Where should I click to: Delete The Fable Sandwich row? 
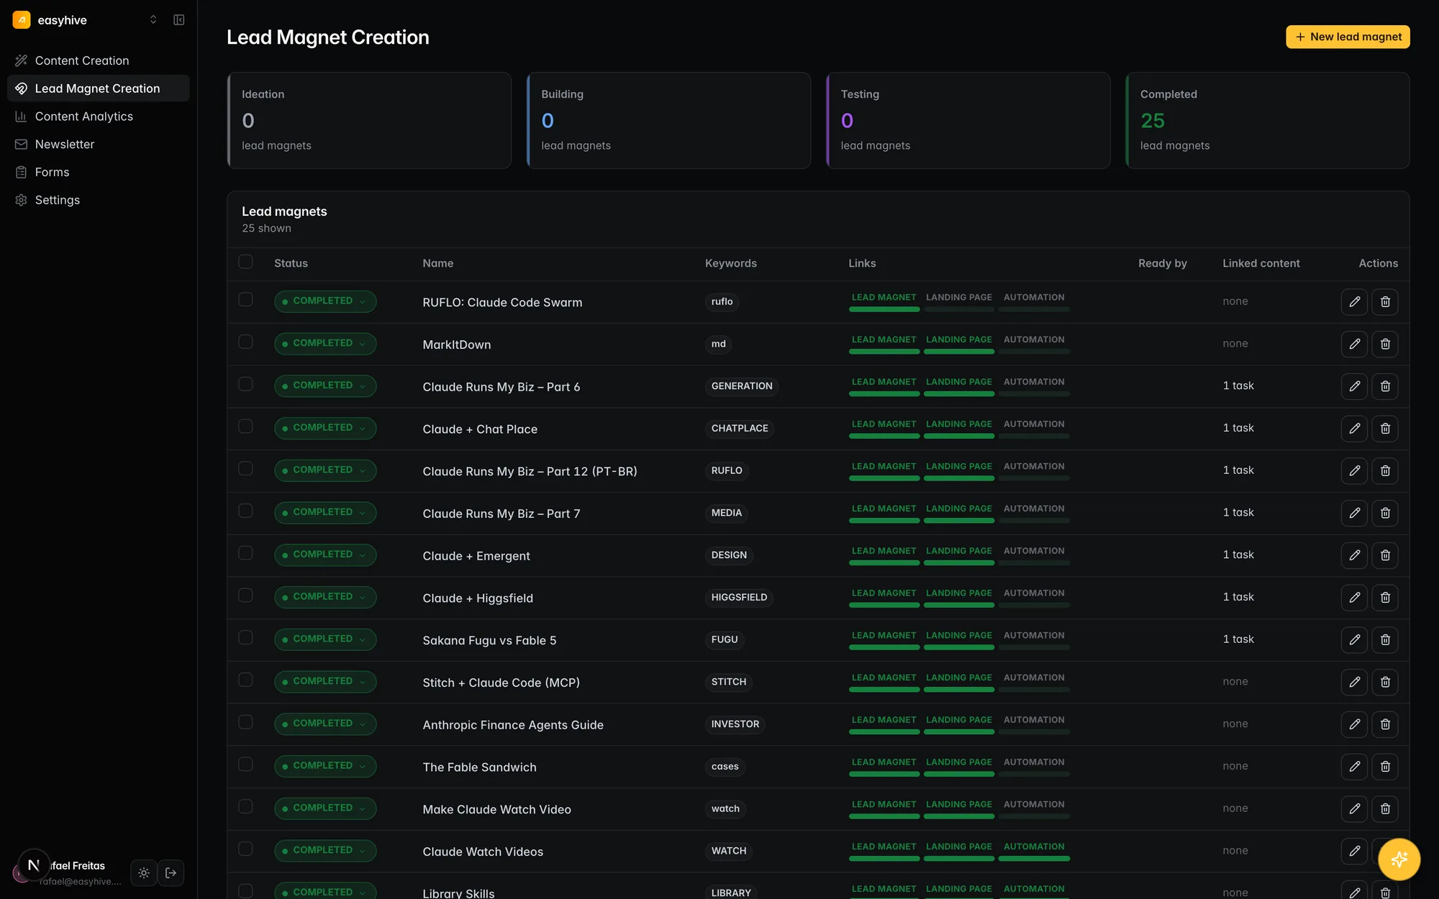(x=1385, y=767)
